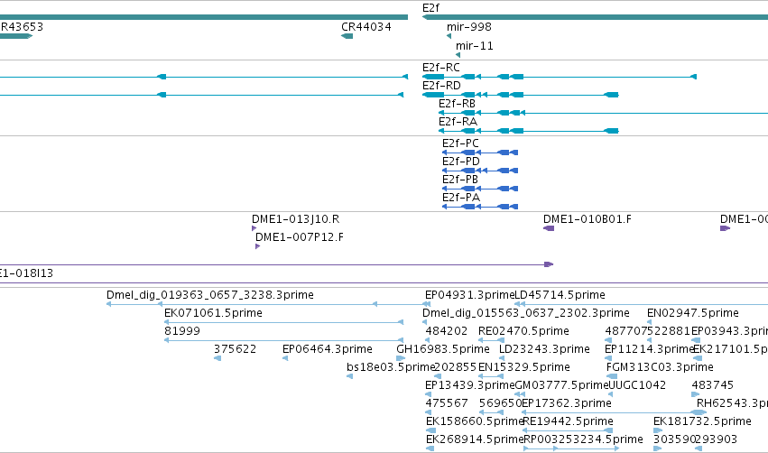Click the small arrow glyph under mir-998
Screen dimensions: 768x453
coord(449,36)
